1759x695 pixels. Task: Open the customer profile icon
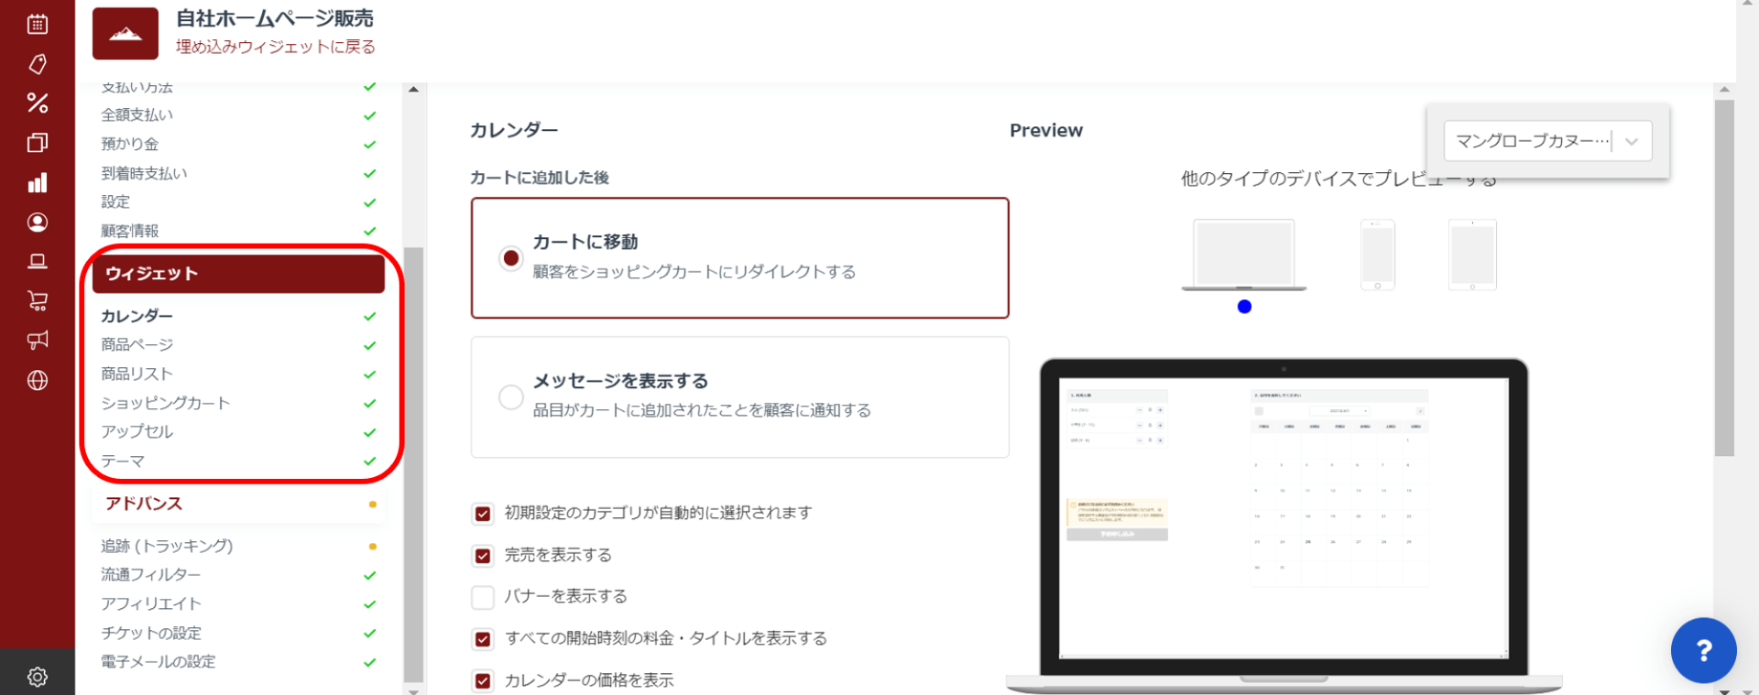coord(38,223)
